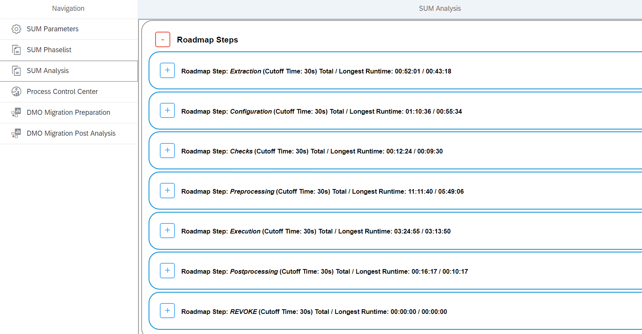Click the SUM Phaselist document icon
642x334 pixels.
(16, 50)
